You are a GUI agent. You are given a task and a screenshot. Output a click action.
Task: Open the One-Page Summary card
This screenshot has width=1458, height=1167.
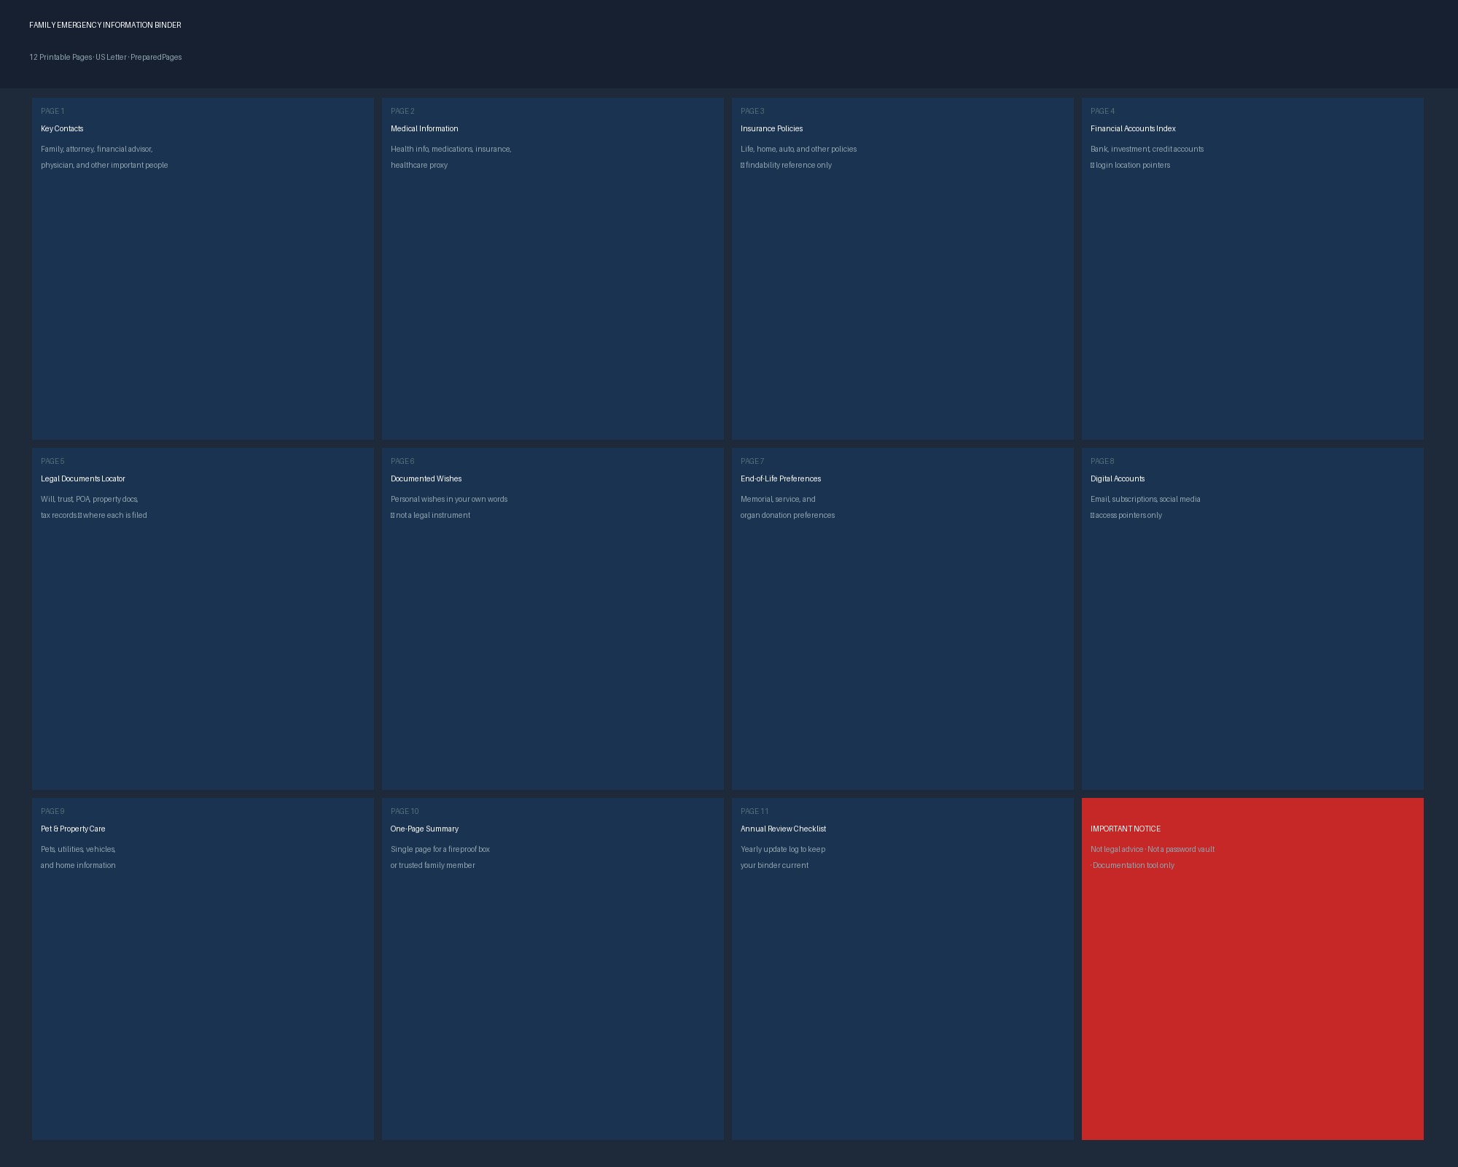[x=553, y=969]
